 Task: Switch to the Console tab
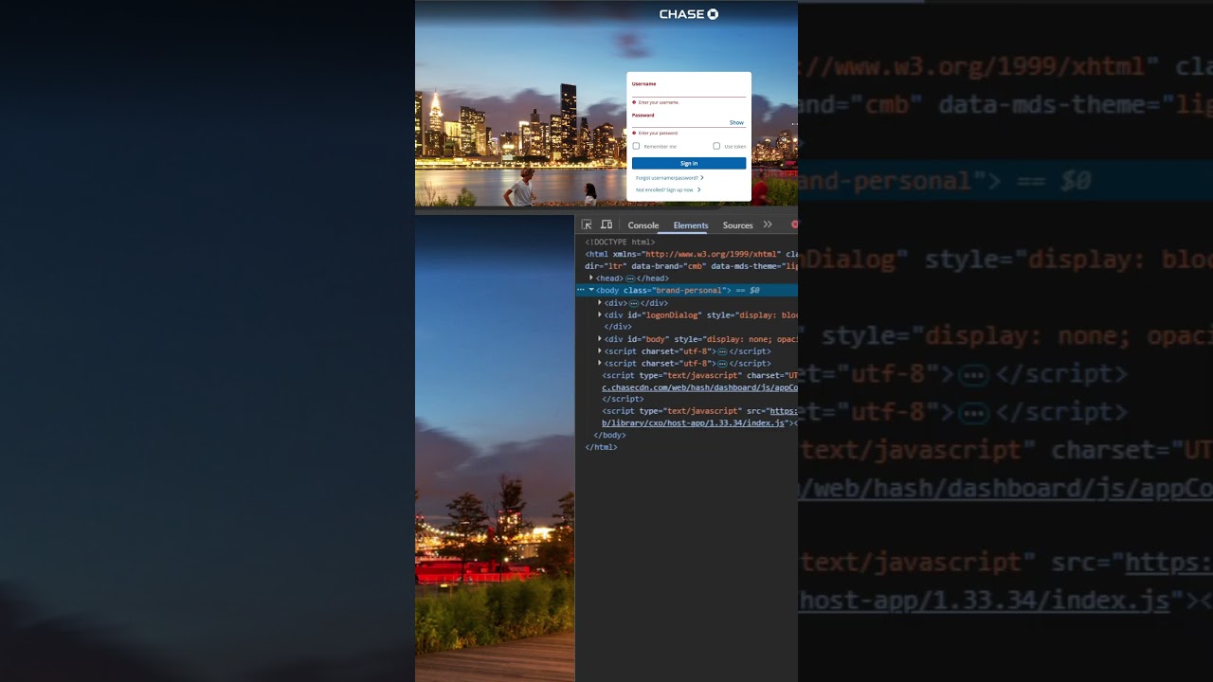click(x=643, y=225)
